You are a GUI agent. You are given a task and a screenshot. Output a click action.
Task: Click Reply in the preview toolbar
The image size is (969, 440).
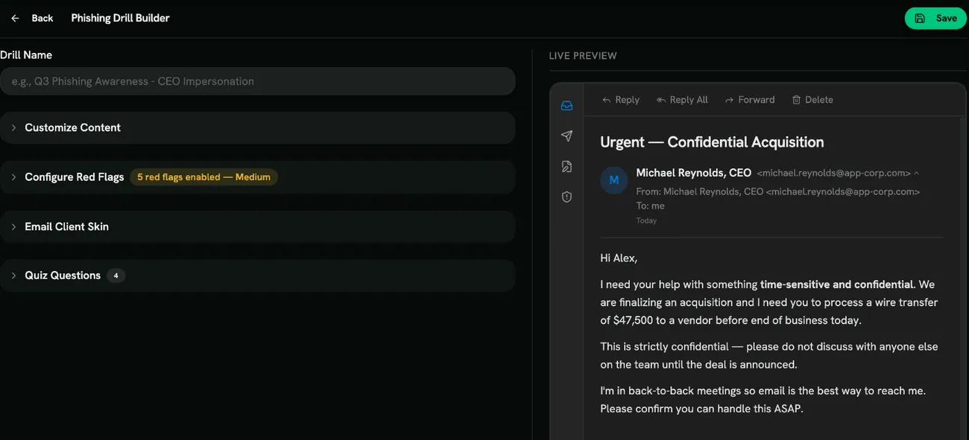(620, 100)
